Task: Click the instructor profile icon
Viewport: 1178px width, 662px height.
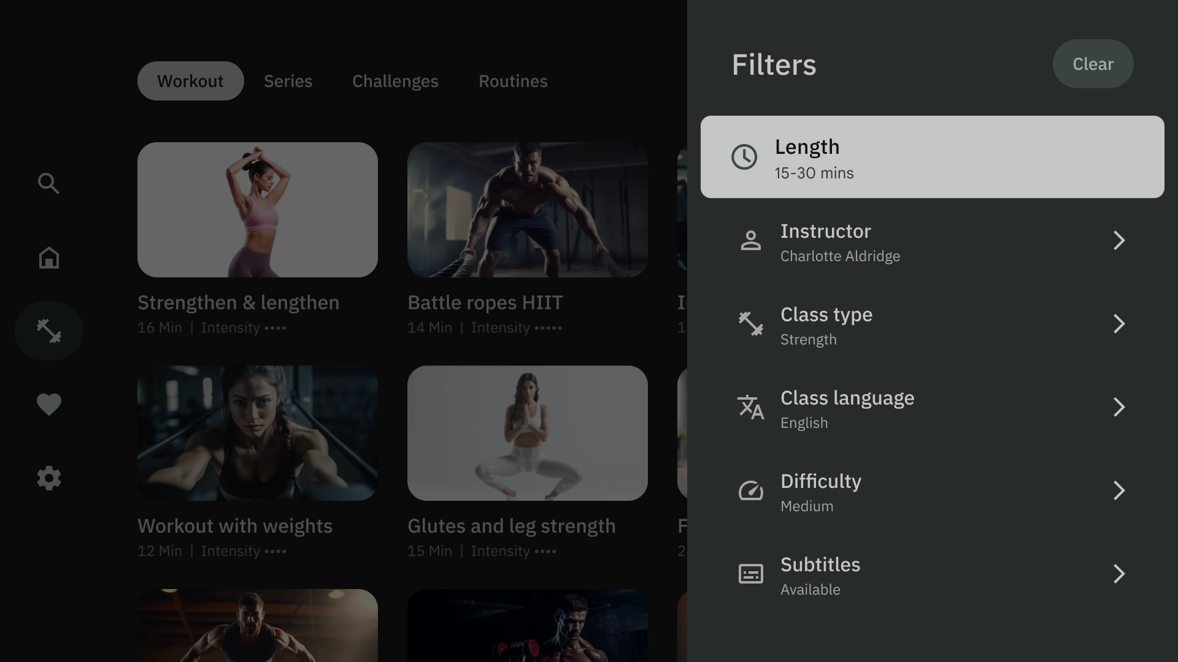Action: click(750, 240)
